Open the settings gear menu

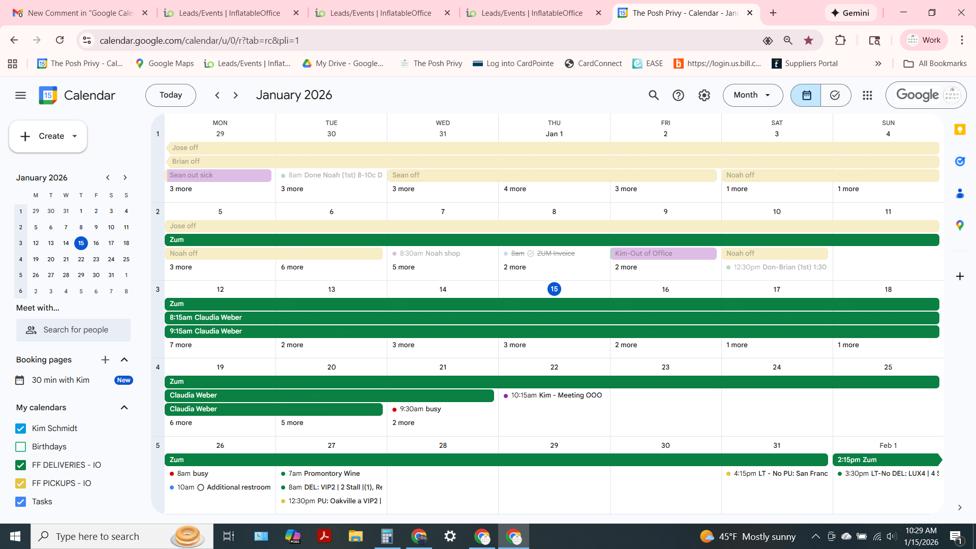704,95
